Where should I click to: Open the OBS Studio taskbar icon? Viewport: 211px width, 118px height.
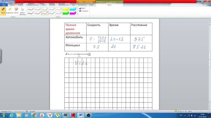click(x=88, y=115)
